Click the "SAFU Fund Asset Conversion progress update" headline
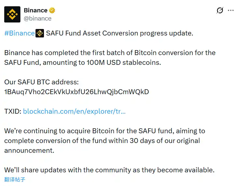Image resolution: width=239 pixels, height=186 pixels. coord(119,33)
